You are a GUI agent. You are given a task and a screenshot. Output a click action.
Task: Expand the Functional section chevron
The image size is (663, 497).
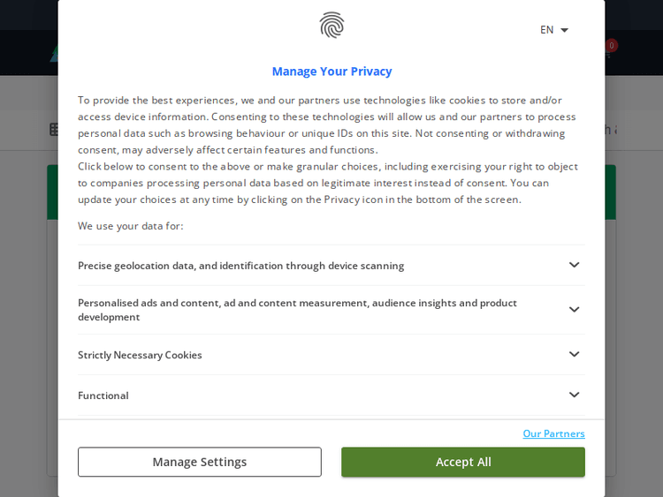[x=574, y=395]
